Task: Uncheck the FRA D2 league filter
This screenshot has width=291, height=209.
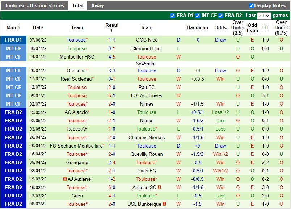Action: coord(221,16)
